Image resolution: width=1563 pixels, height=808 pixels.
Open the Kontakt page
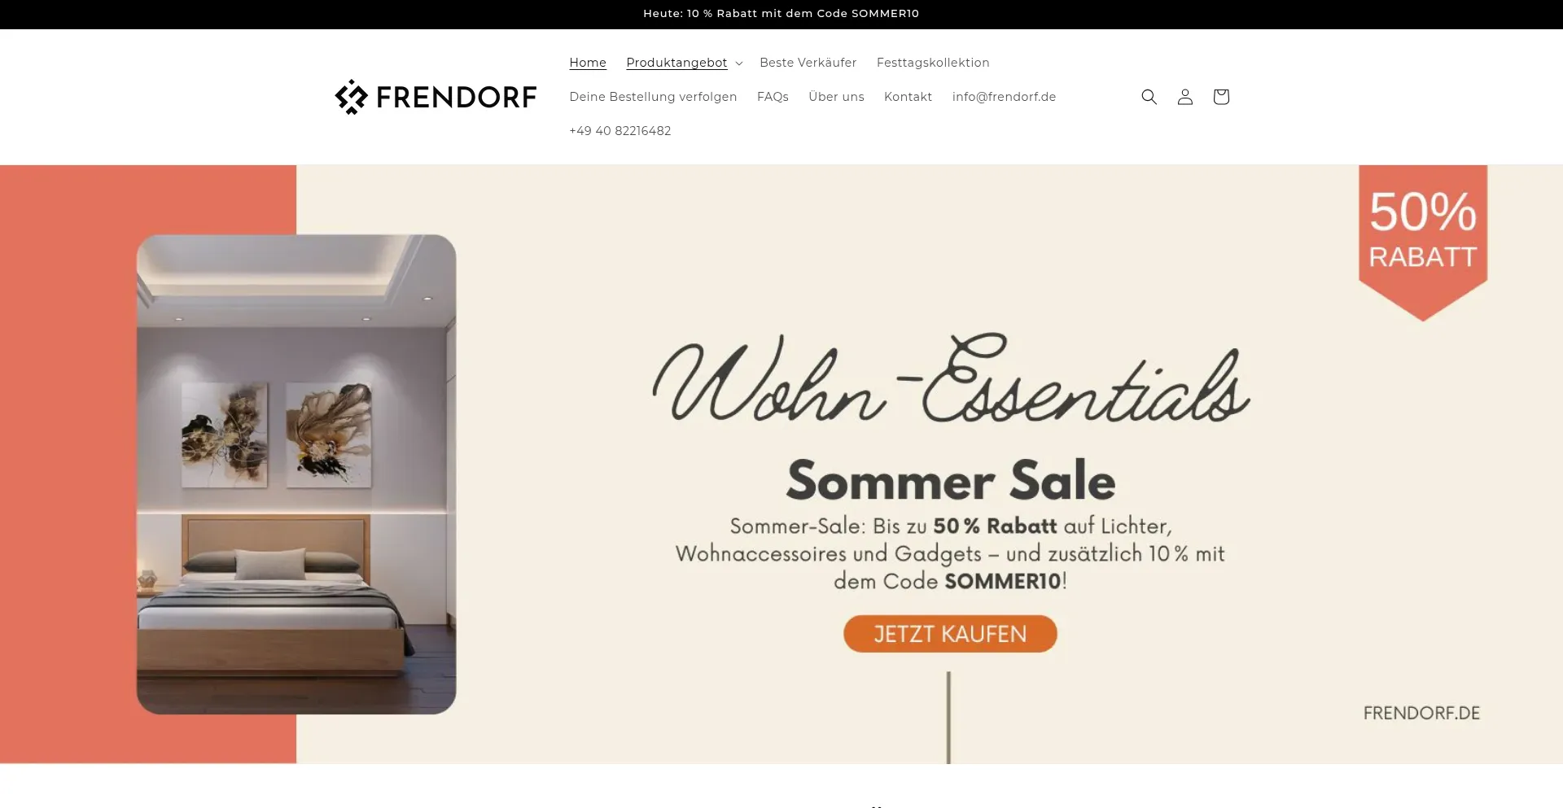click(908, 97)
